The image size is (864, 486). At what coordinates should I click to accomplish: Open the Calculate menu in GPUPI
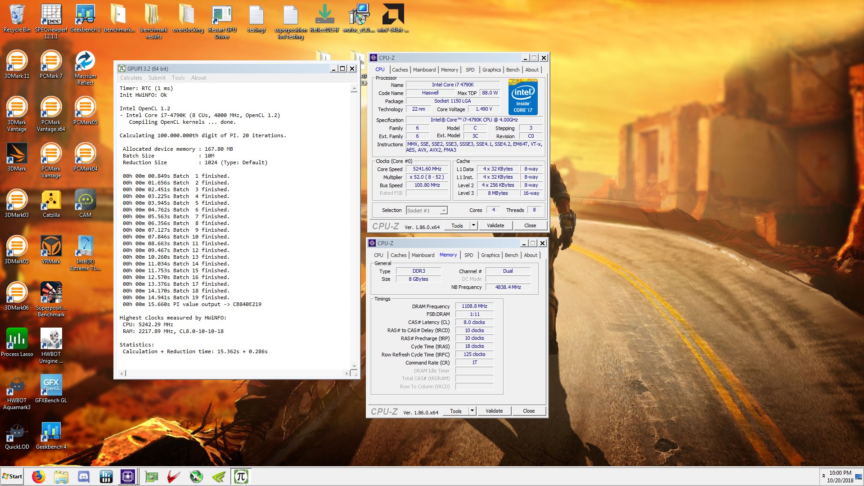[x=131, y=78]
